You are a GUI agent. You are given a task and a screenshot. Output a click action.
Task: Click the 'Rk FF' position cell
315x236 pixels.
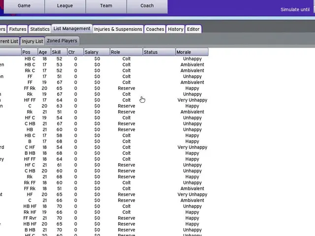(x=30, y=182)
